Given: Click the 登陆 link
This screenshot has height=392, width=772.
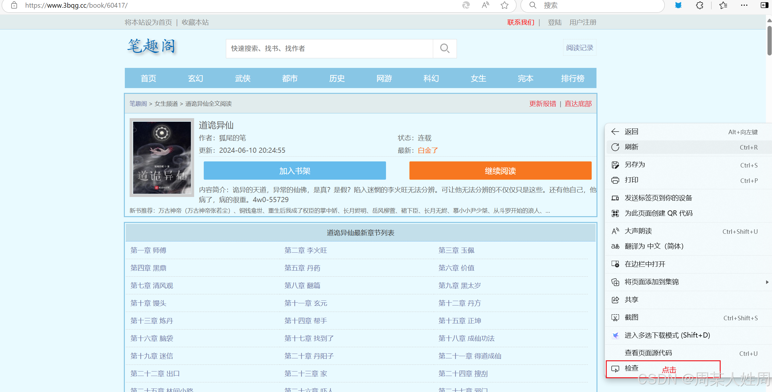Looking at the screenshot, I should (554, 22).
